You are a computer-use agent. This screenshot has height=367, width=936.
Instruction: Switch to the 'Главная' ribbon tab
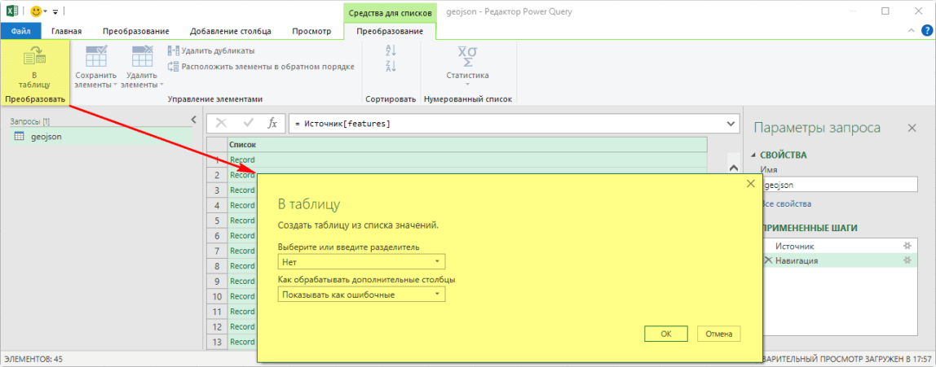coord(66,31)
